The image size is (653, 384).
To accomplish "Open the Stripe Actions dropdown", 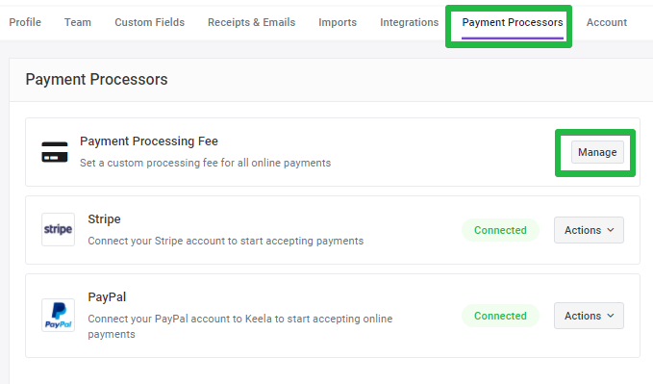I will [589, 230].
